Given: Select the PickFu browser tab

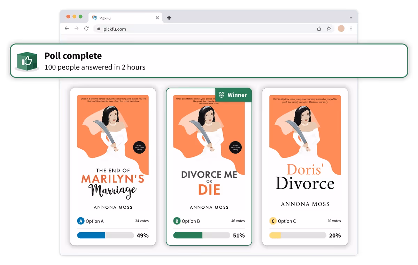Looking at the screenshot, I should [x=125, y=18].
